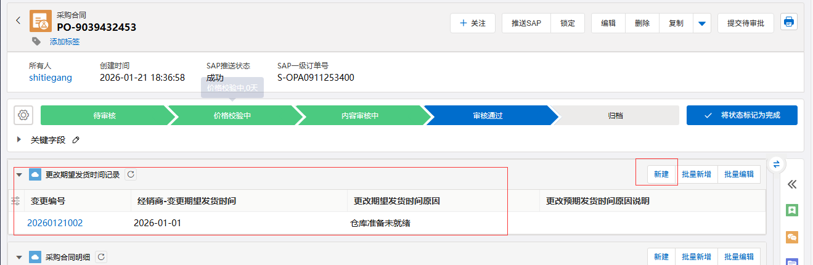Refresh the 采购合同明细 list
813x265 pixels.
[102, 257]
